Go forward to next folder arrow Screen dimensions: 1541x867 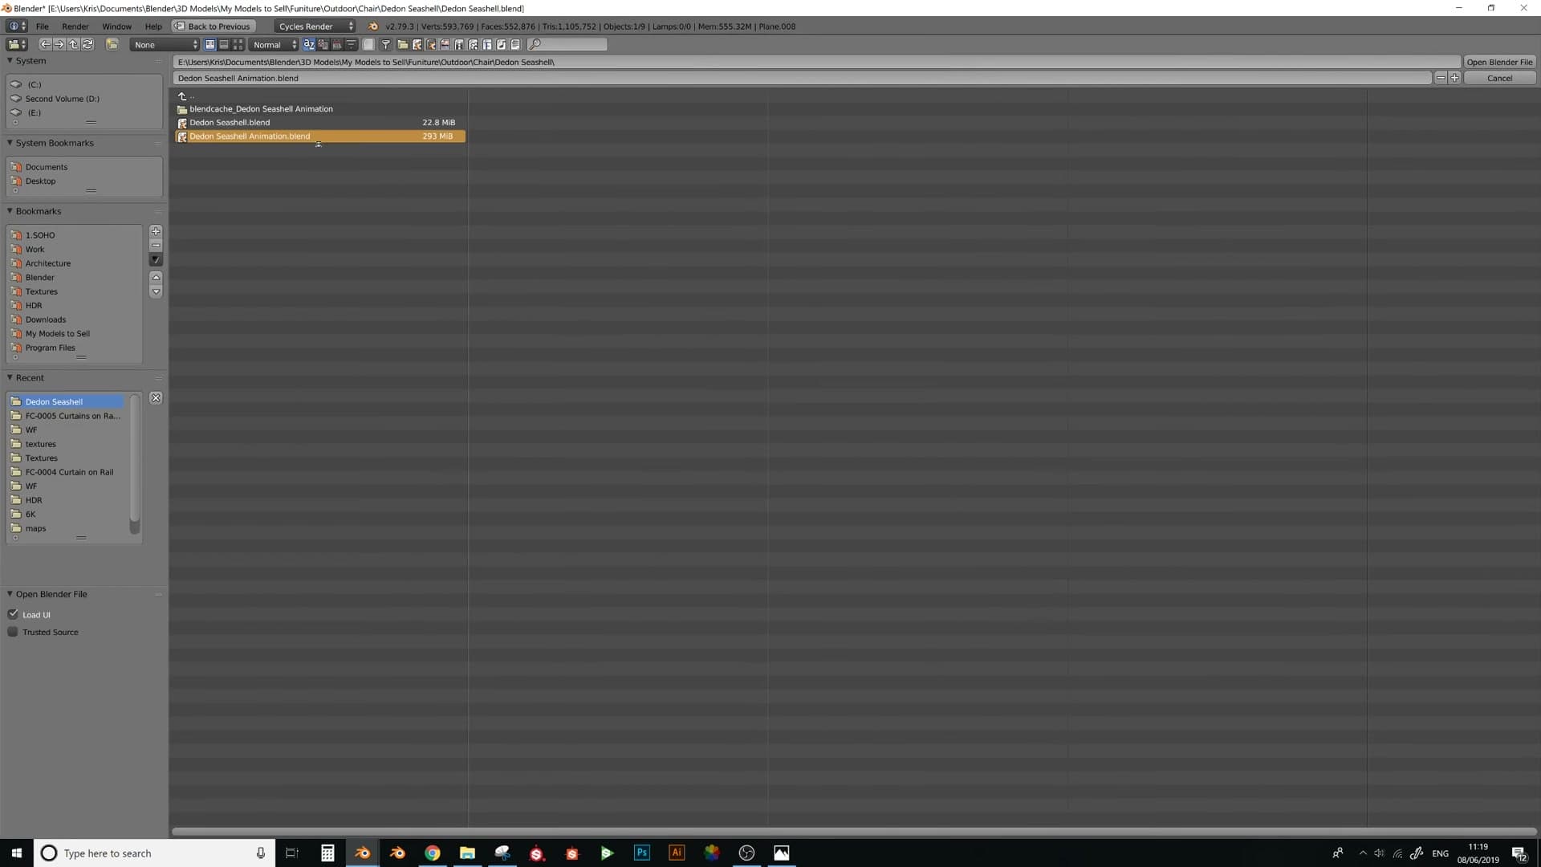point(59,45)
